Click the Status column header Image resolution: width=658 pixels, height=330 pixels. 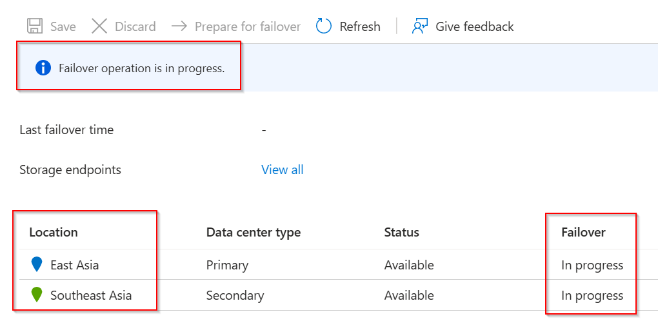[401, 232]
